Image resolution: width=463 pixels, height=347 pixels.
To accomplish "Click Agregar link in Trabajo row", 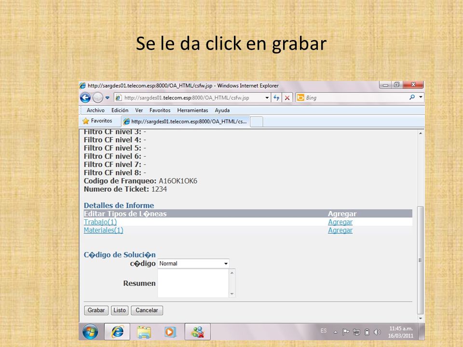I will pyautogui.click(x=340, y=222).
